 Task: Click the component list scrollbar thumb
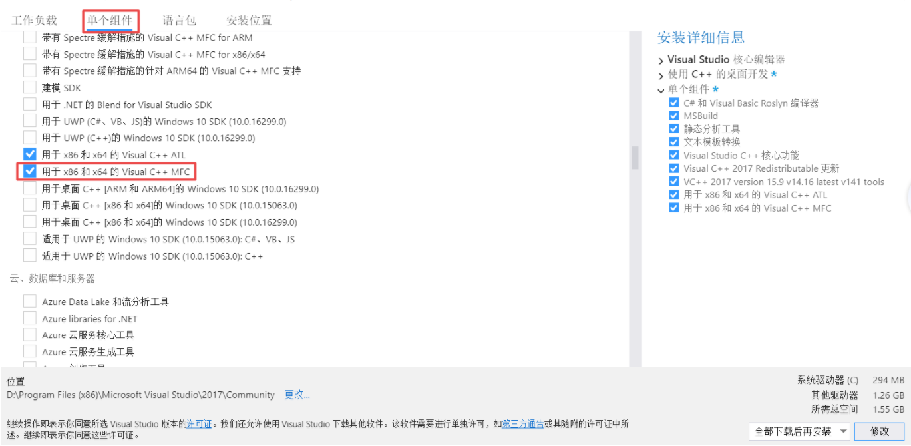(x=635, y=158)
